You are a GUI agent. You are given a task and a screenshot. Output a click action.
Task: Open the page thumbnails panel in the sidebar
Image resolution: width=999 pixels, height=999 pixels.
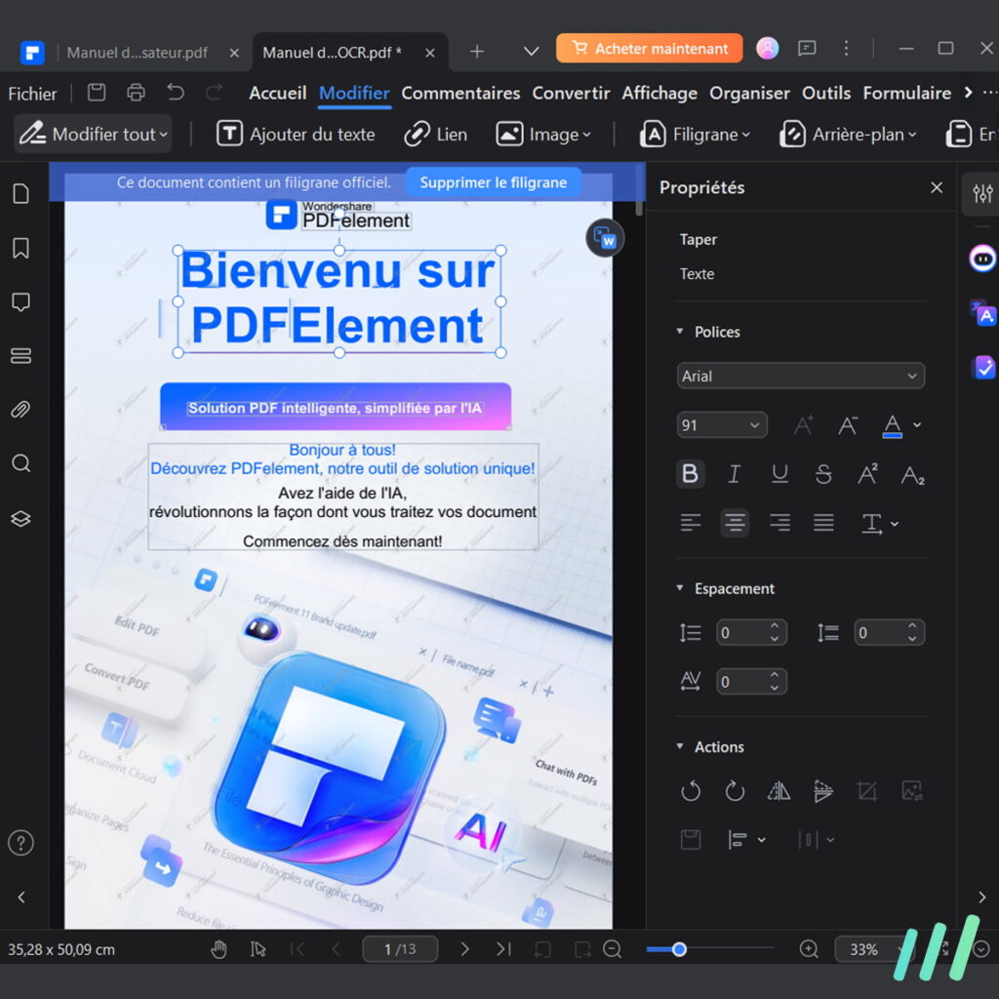tap(21, 194)
